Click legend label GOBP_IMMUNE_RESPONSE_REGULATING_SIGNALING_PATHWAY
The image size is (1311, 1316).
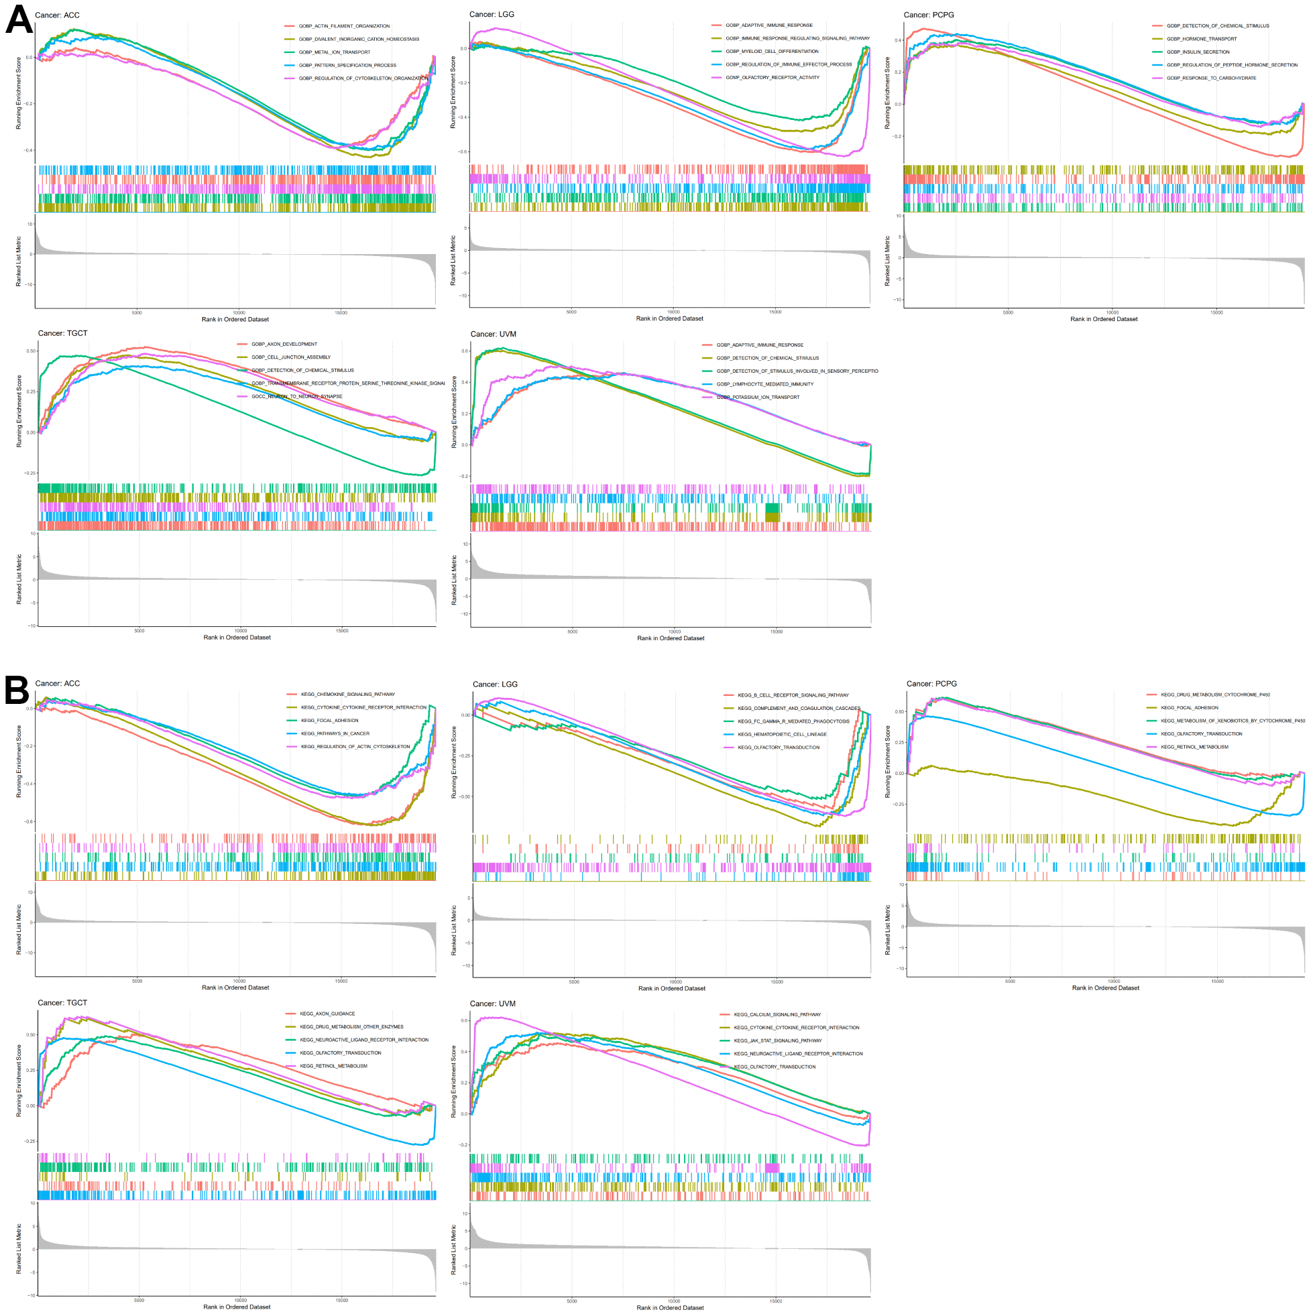(798, 38)
